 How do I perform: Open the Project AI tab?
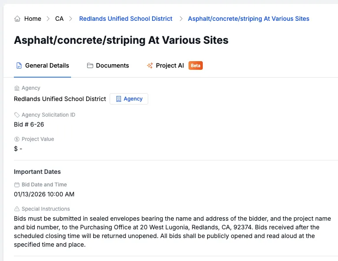coord(169,65)
